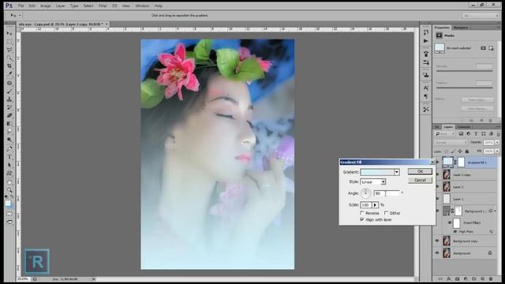Select the Clone Stamp tool

coord(9,99)
